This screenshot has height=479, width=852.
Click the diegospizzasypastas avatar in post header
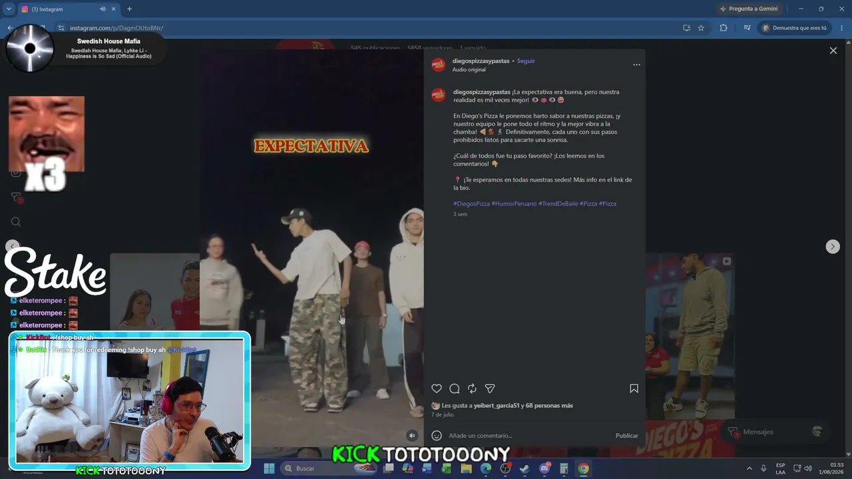pos(438,65)
